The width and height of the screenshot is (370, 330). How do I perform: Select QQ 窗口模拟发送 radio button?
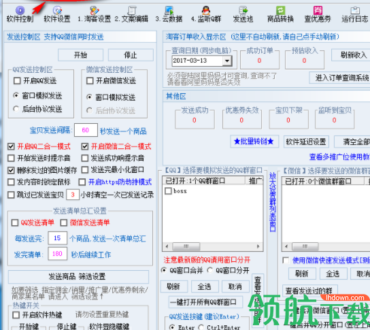click(16, 95)
